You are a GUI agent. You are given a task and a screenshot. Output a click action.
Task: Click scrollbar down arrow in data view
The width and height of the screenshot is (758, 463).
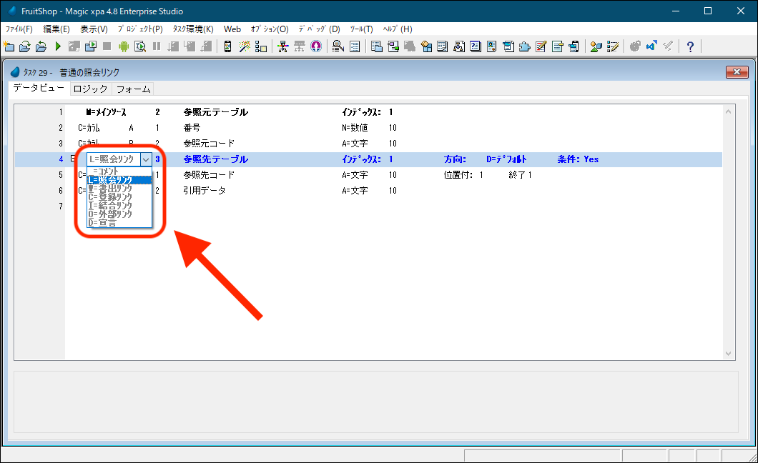click(729, 354)
